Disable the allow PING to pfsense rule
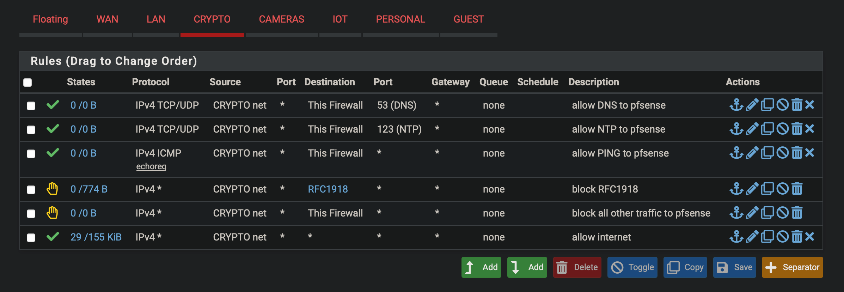Screen dimensions: 844x292 coord(782,153)
